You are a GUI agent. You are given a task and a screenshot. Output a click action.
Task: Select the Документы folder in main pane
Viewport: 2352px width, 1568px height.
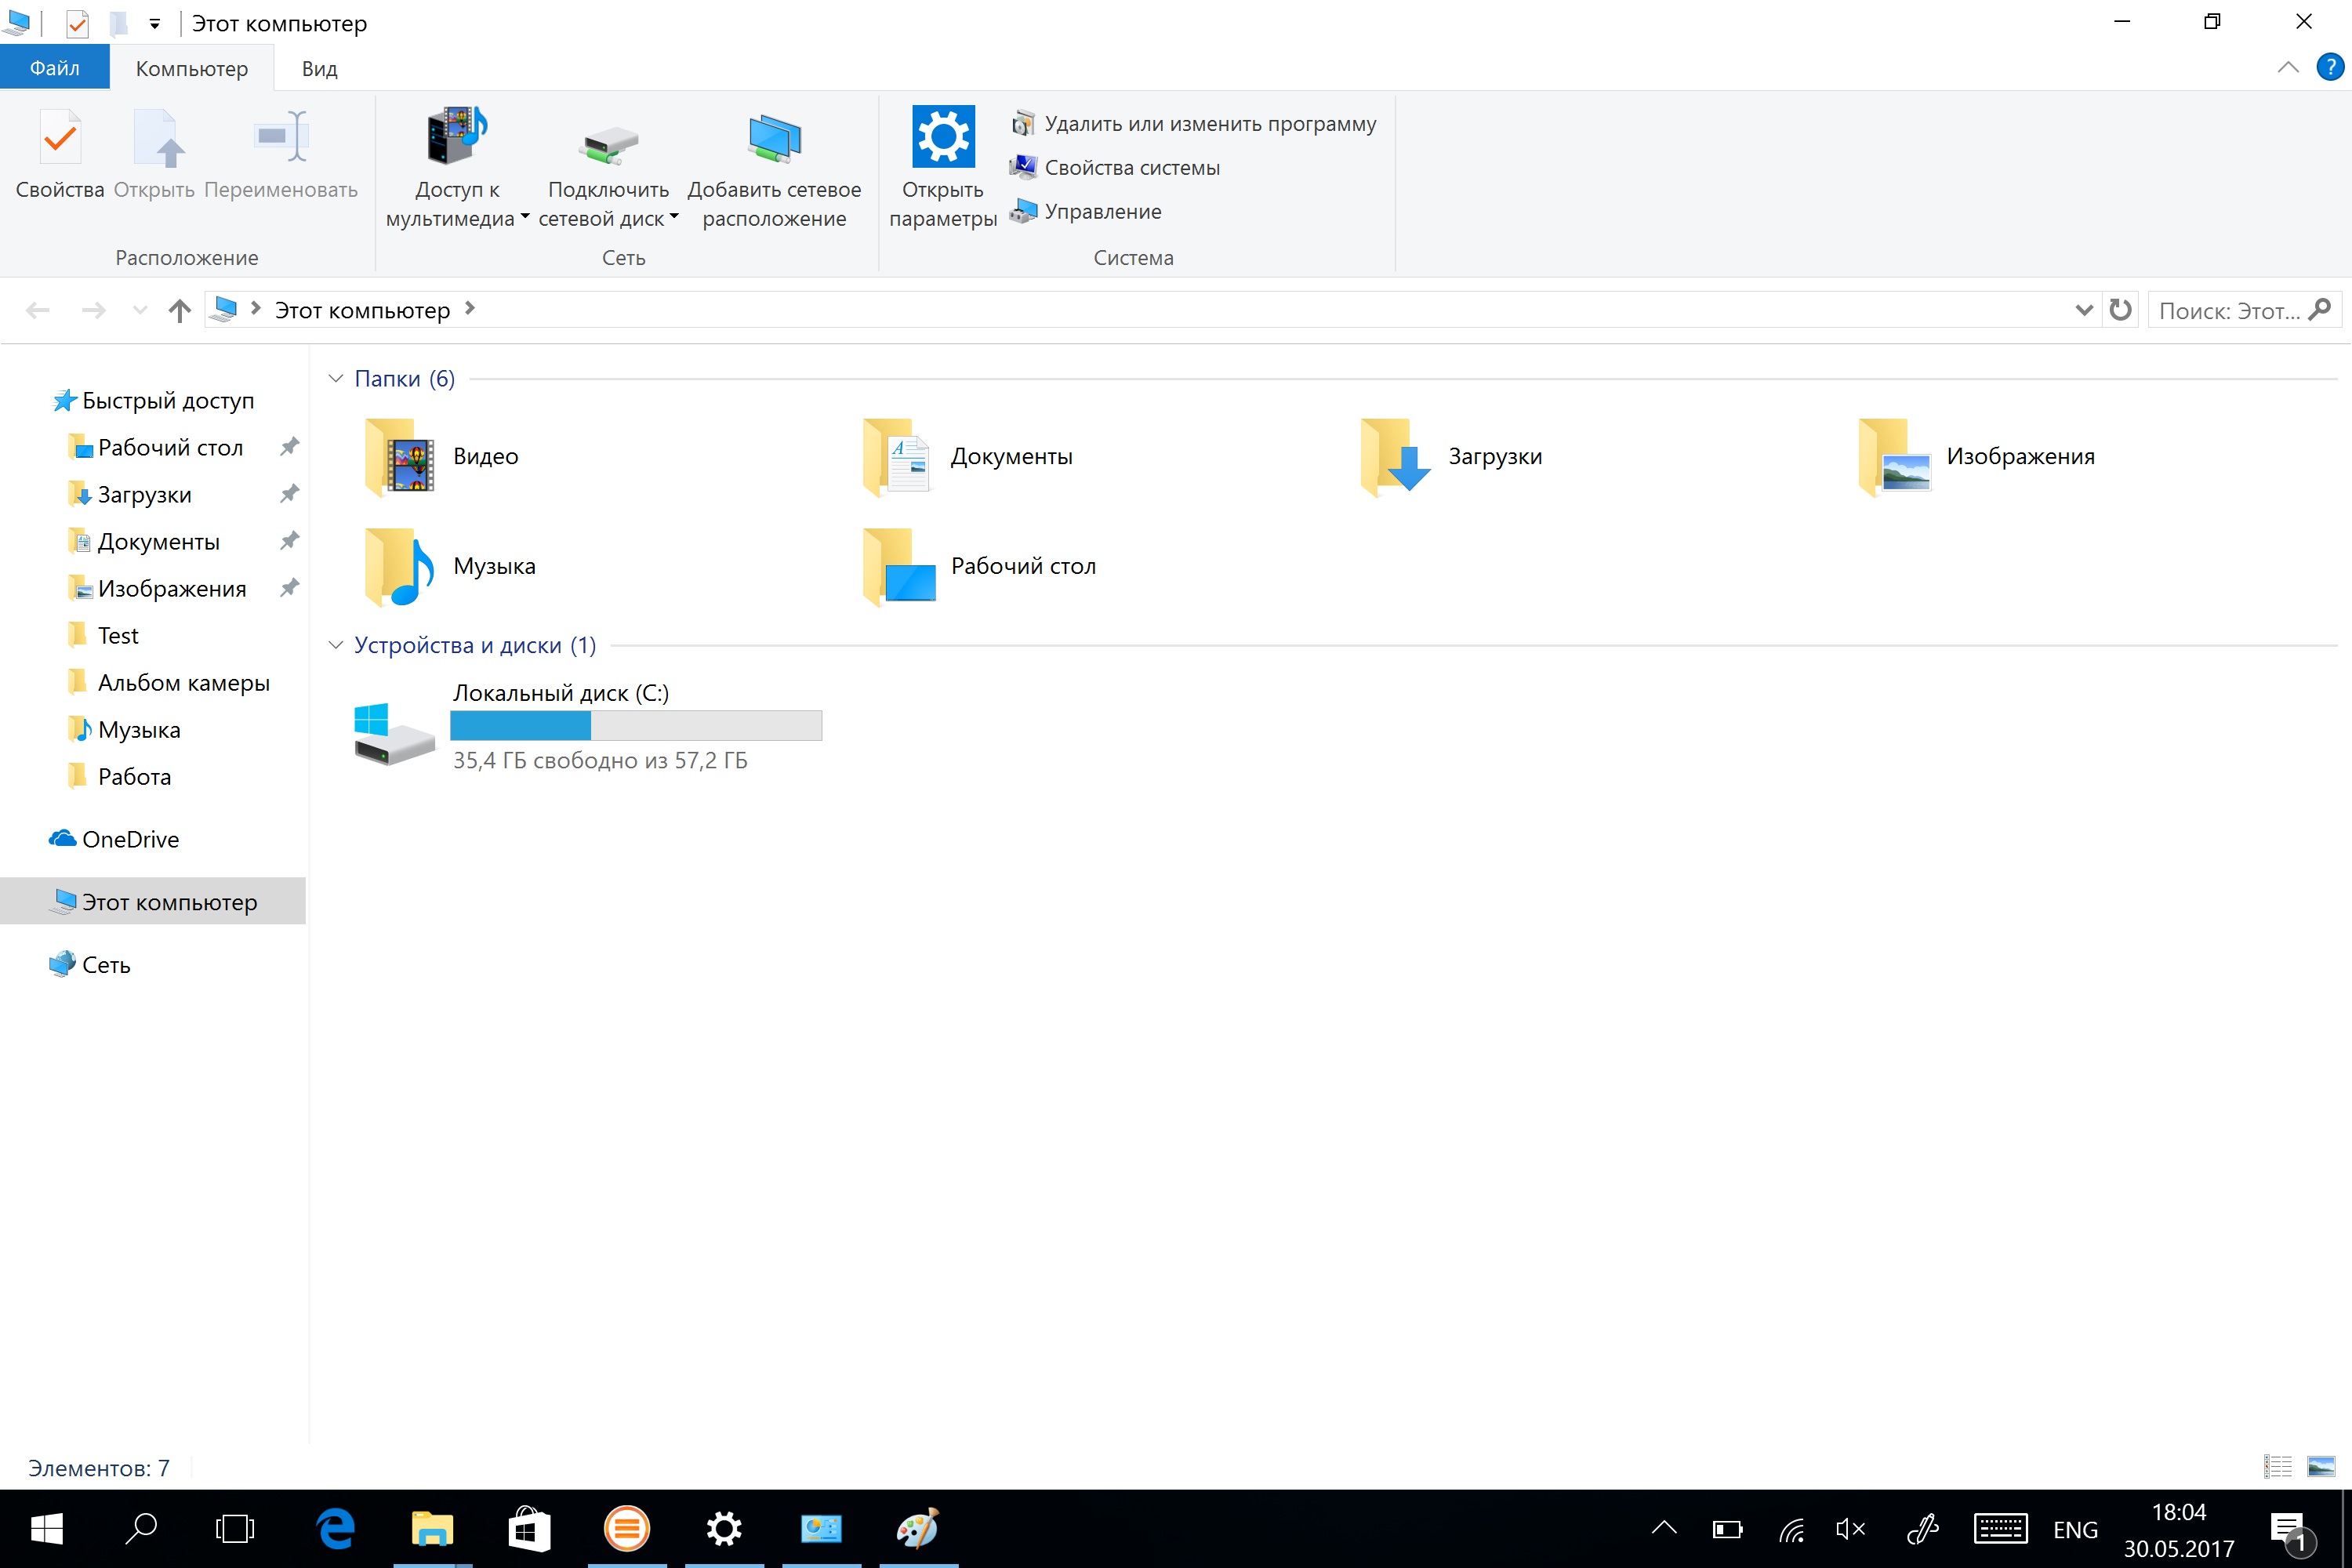pos(967,457)
